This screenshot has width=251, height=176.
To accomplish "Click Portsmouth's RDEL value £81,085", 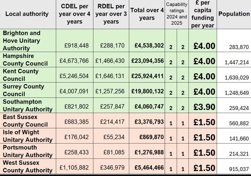I will click(x=114, y=152).
